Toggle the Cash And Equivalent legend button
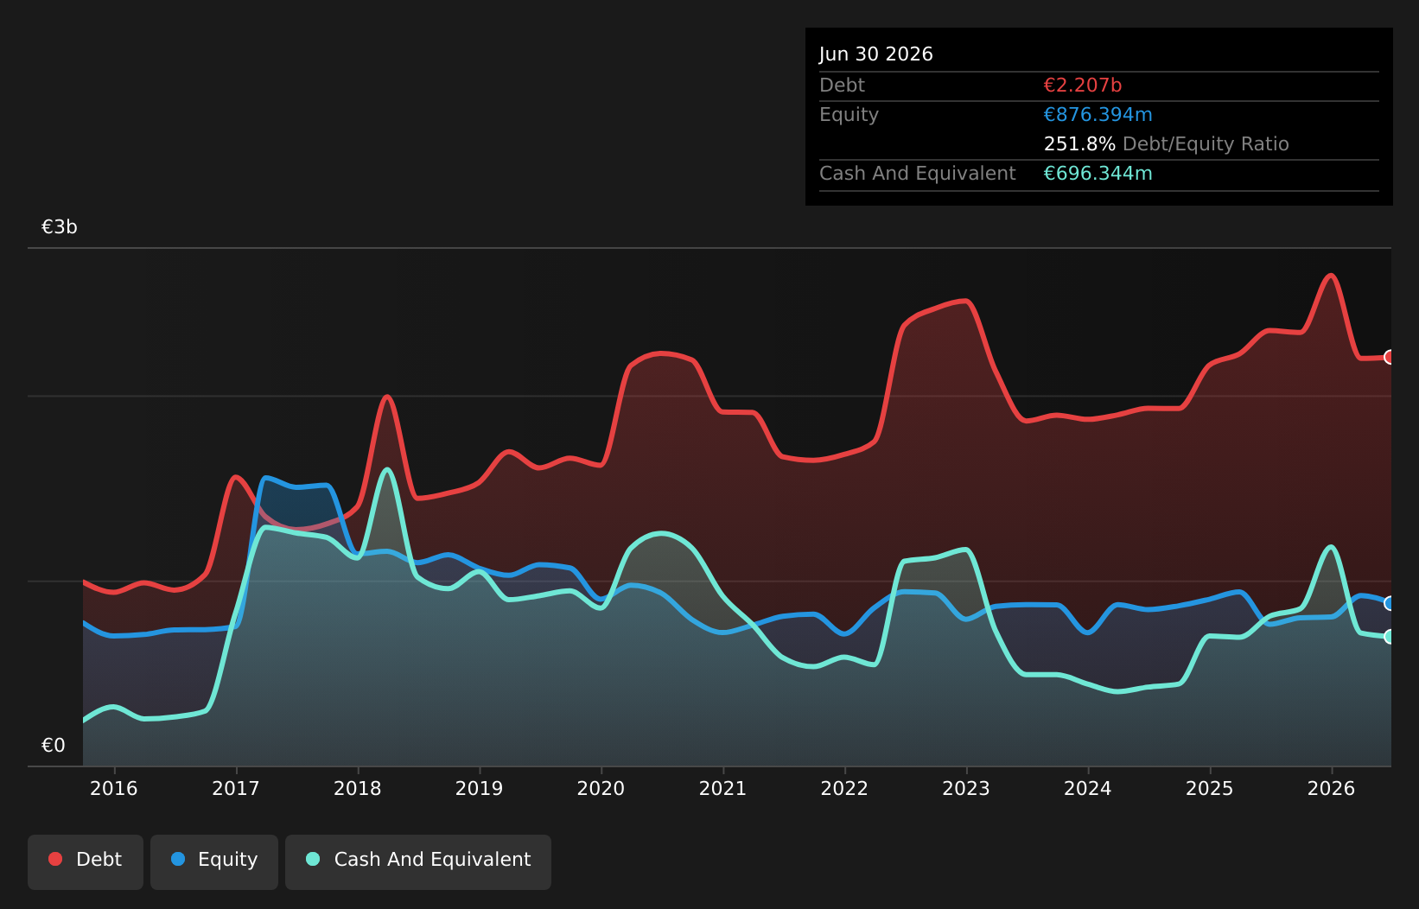 [x=418, y=861]
